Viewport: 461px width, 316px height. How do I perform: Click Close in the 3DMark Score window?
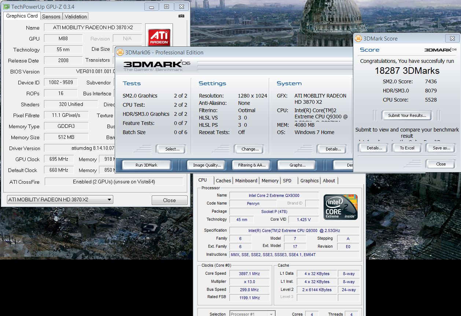point(441,164)
